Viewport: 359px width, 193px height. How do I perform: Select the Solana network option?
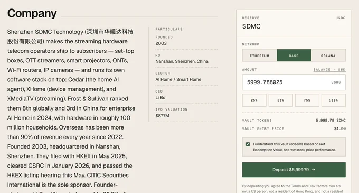pos(328,56)
